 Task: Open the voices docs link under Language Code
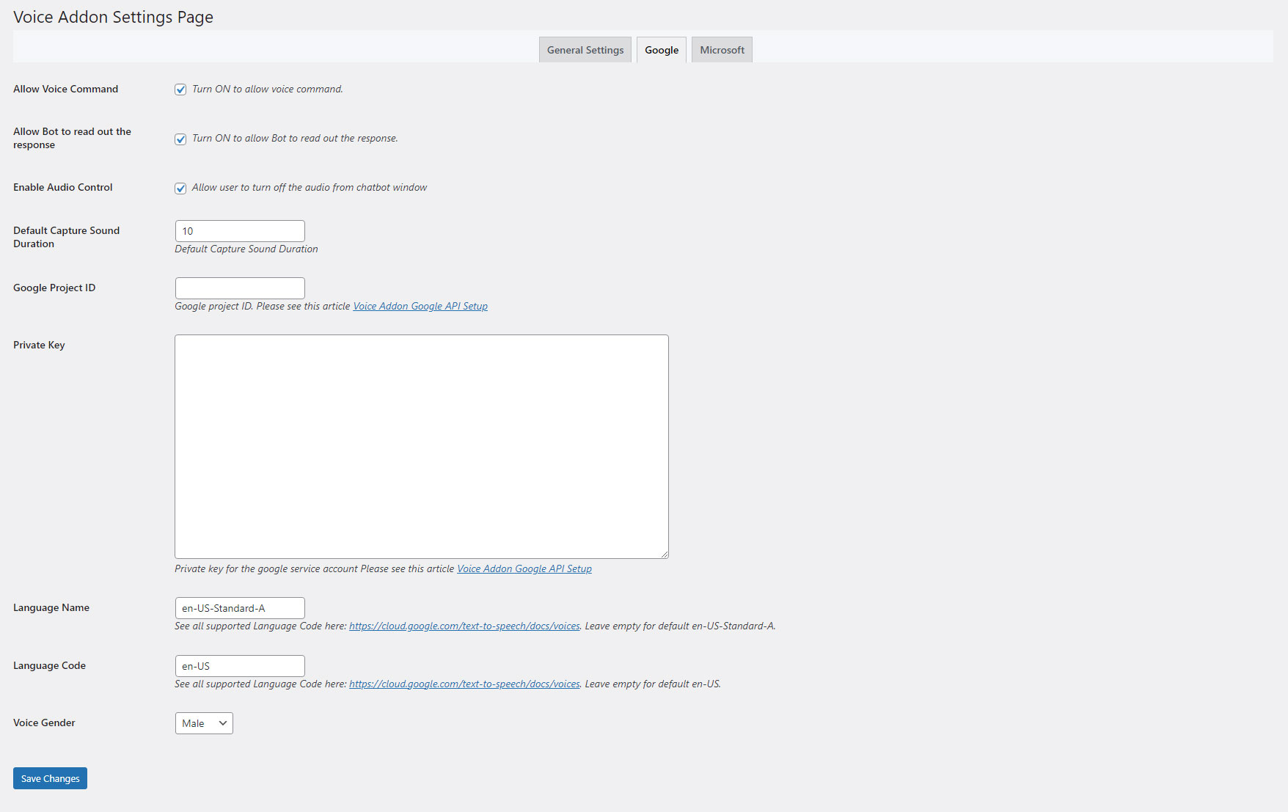[464, 684]
